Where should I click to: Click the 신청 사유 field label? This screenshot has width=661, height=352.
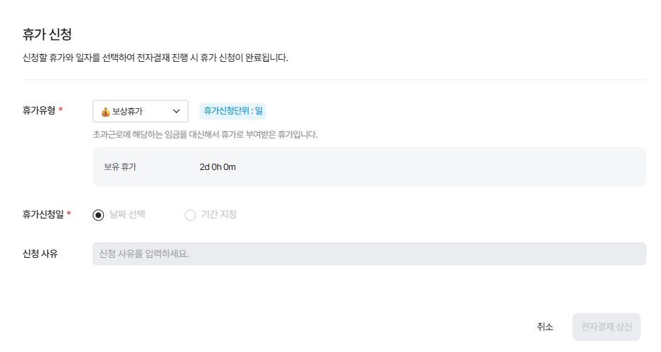coord(40,254)
